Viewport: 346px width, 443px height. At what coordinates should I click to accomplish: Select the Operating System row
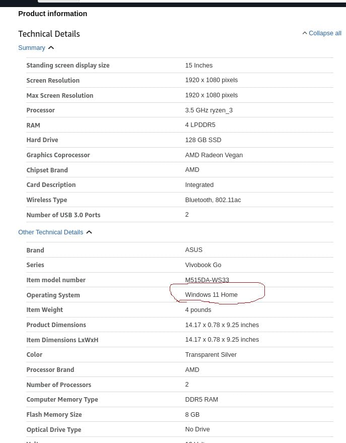pyautogui.click(x=53, y=295)
